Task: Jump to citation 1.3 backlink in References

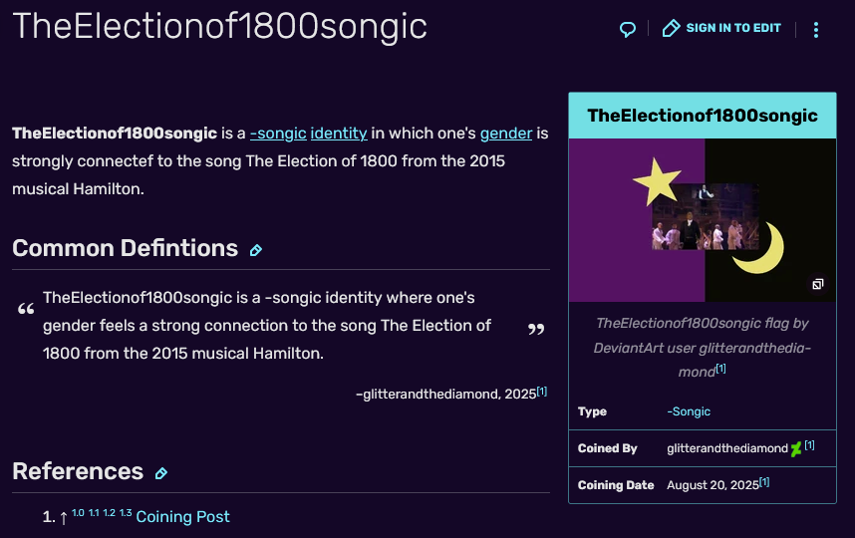Action: [x=126, y=513]
